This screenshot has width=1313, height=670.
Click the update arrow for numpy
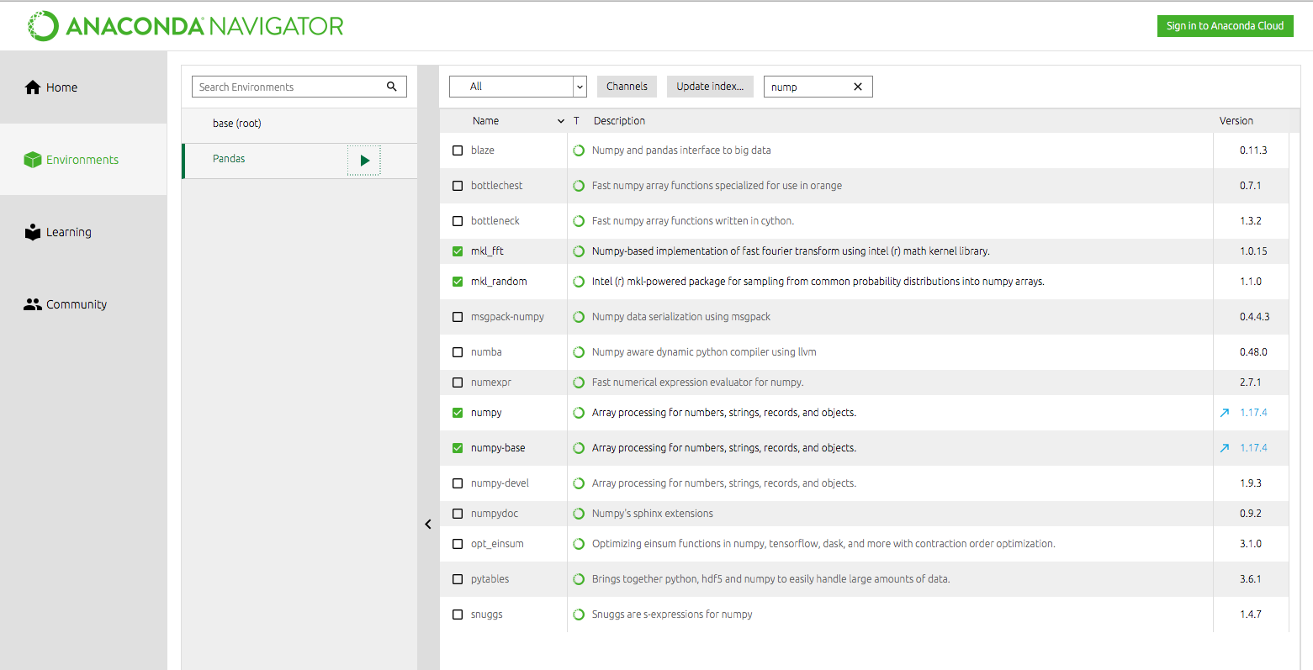(x=1225, y=413)
